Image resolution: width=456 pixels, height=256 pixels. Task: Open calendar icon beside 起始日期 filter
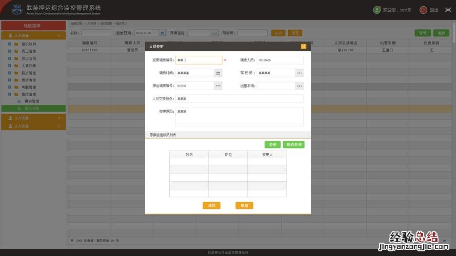click(162, 33)
